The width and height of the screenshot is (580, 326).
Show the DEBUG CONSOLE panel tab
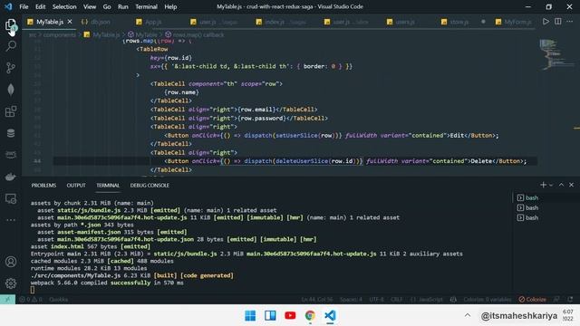pyautogui.click(x=150, y=185)
